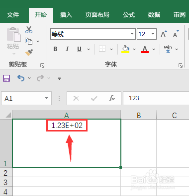Screen dimensions: 189x196
Task: Increase font size with large A
Action: tap(164, 34)
